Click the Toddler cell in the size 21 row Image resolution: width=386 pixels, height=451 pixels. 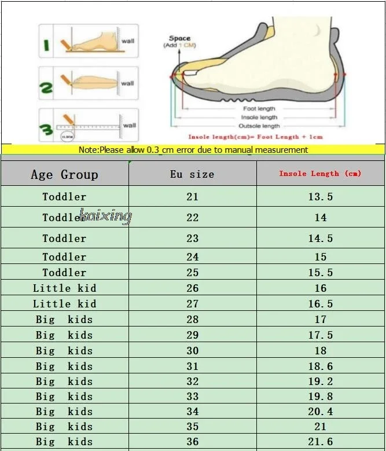[x=65, y=196]
